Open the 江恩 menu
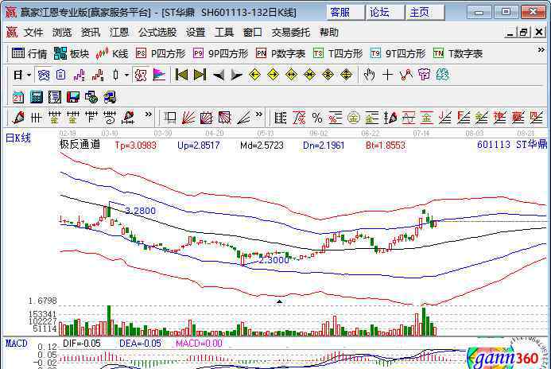Screen dimensions: 551x369 click(x=119, y=33)
